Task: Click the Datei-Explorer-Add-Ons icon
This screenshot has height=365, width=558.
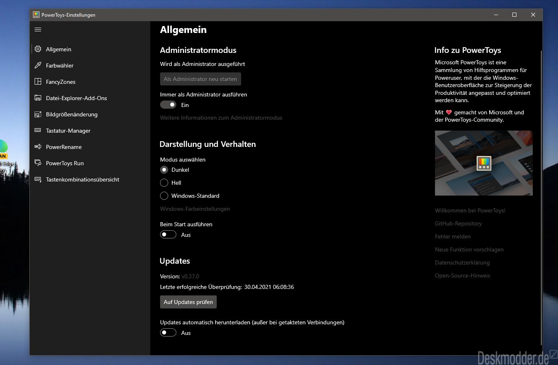Action: [x=38, y=98]
